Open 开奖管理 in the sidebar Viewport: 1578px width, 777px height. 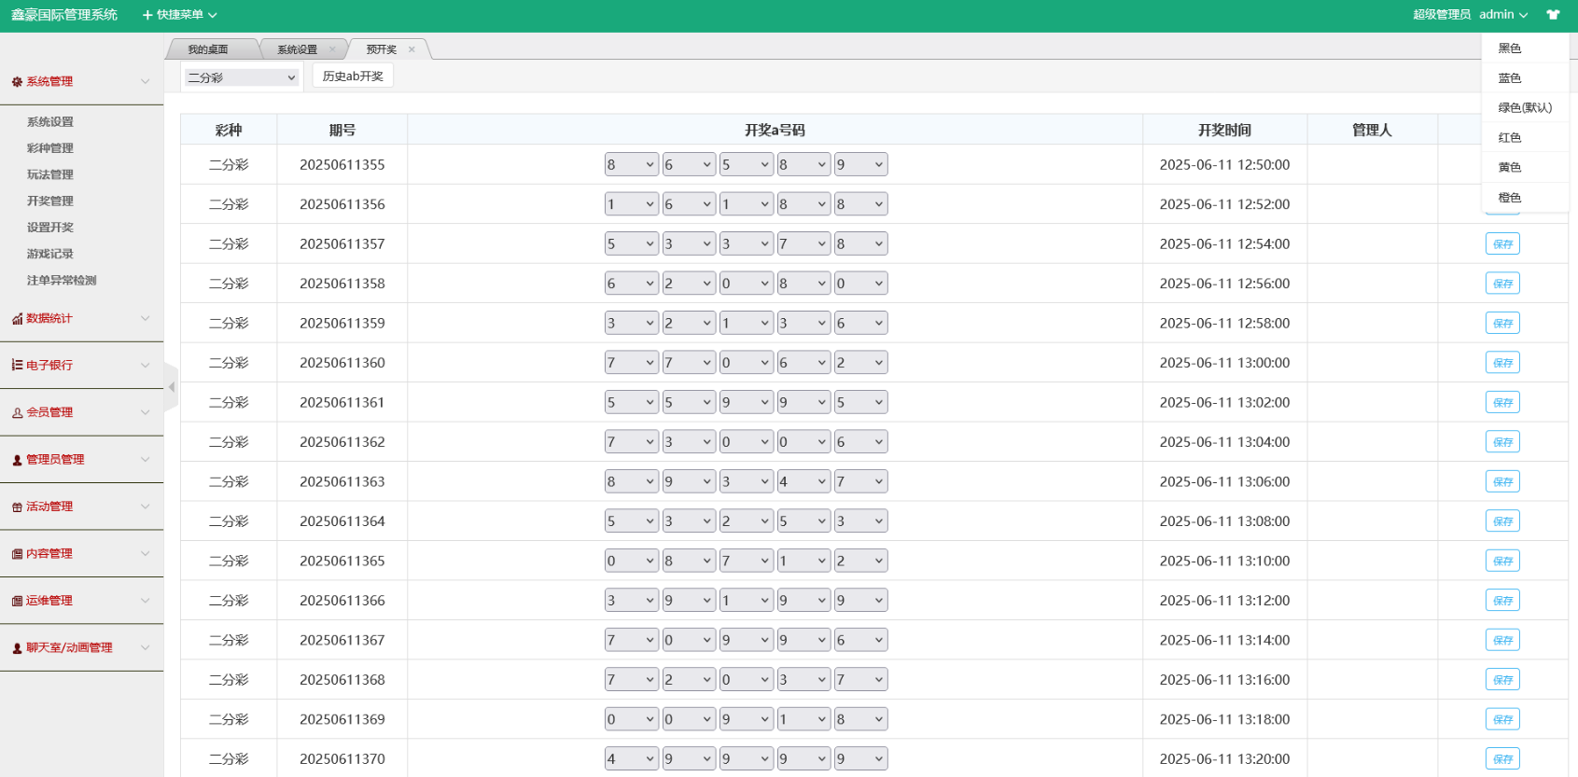coord(50,201)
